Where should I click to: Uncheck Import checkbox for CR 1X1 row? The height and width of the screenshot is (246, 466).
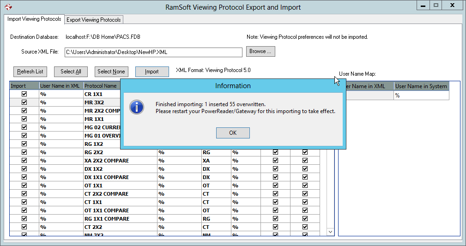24,94
